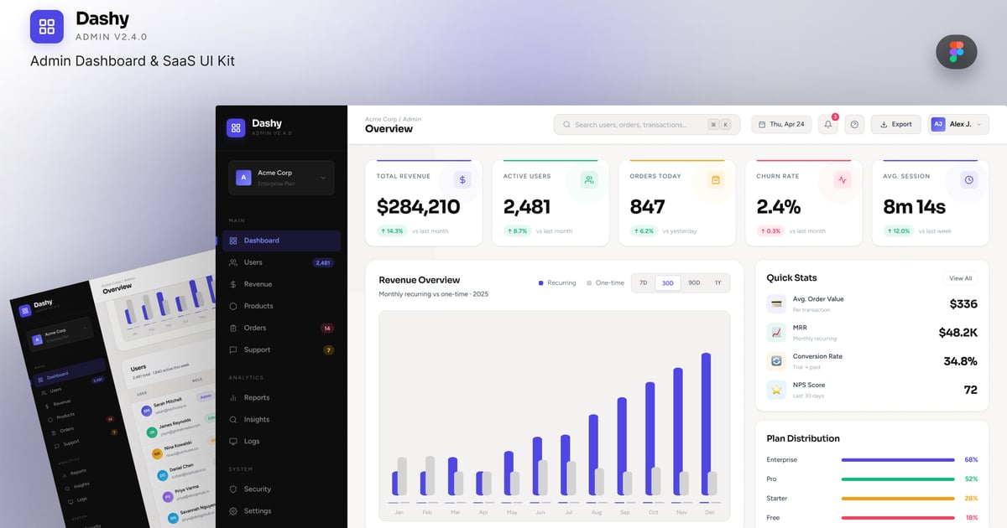This screenshot has width=1007, height=528.
Task: Select the 7D range tab
Action: pos(644,283)
